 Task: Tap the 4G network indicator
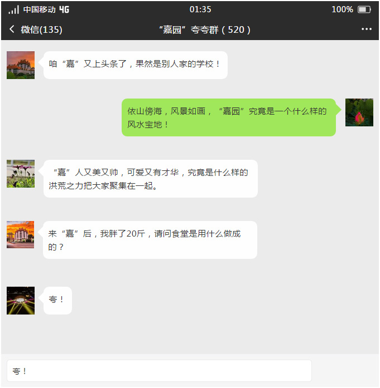point(64,9)
